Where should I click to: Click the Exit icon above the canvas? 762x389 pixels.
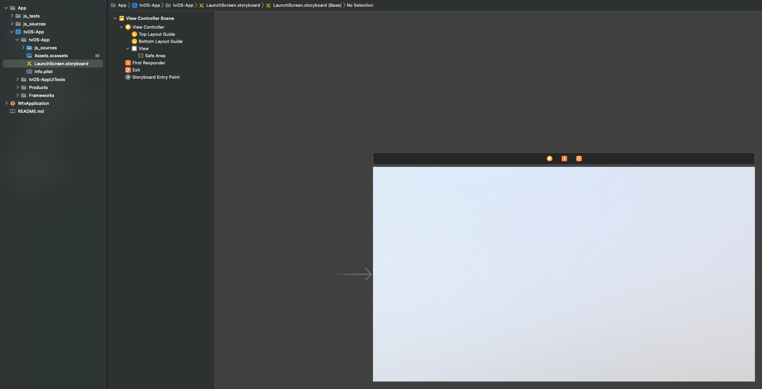[x=579, y=159]
